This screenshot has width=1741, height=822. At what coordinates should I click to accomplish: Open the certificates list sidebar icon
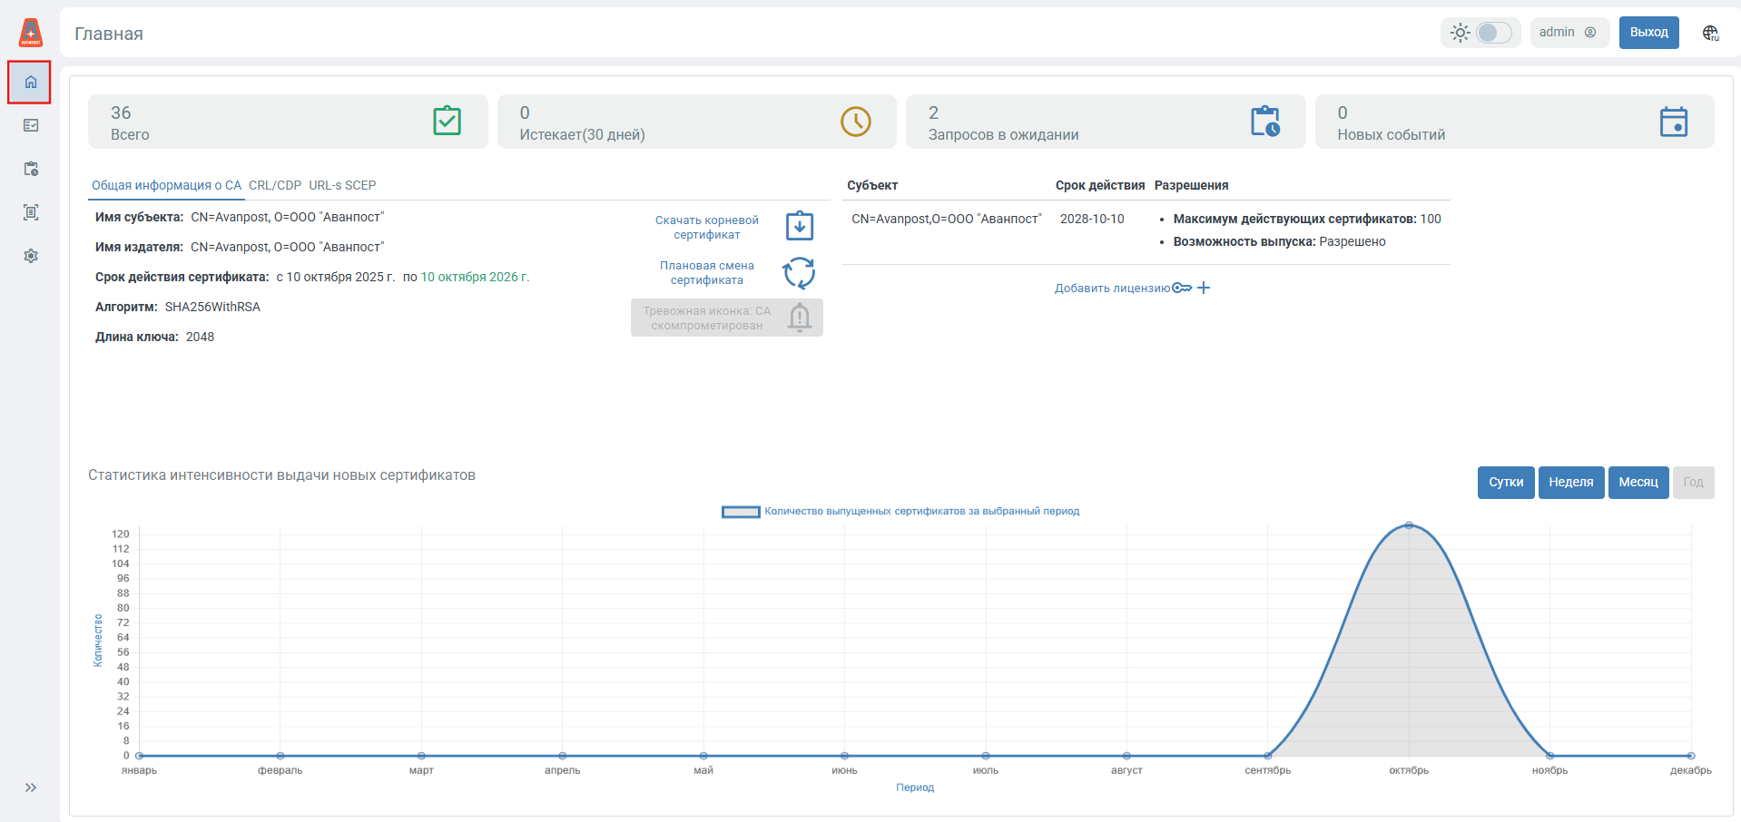[x=31, y=125]
